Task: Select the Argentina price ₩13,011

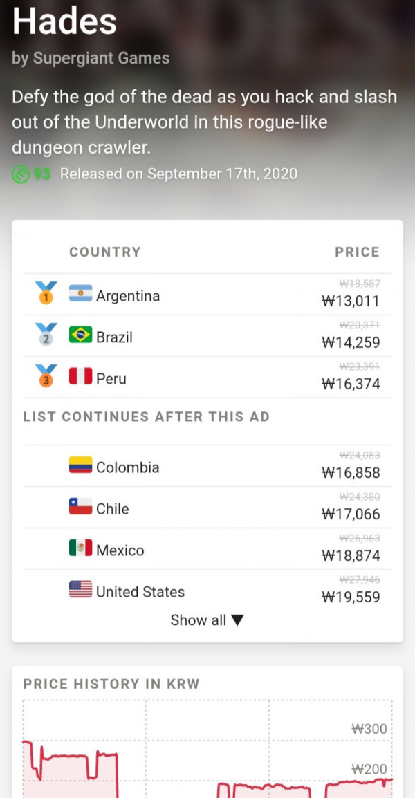Action: coord(351,301)
